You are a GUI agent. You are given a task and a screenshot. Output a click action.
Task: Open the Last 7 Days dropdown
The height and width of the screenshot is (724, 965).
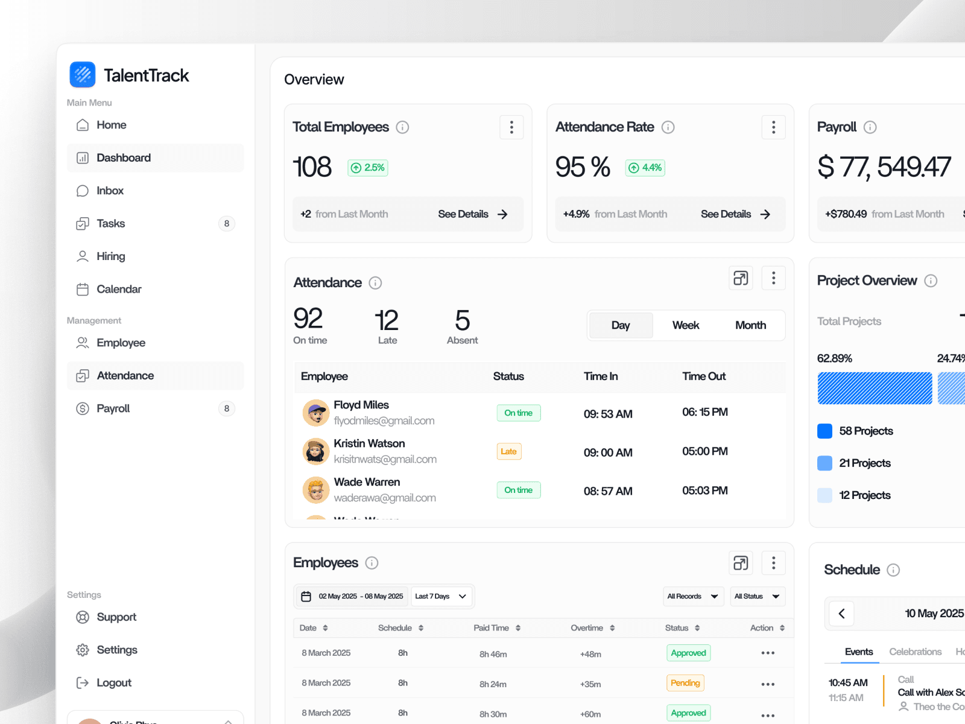pos(441,596)
